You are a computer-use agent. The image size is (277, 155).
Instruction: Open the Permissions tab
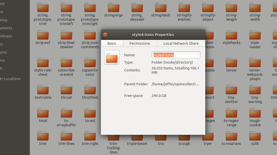(140, 43)
